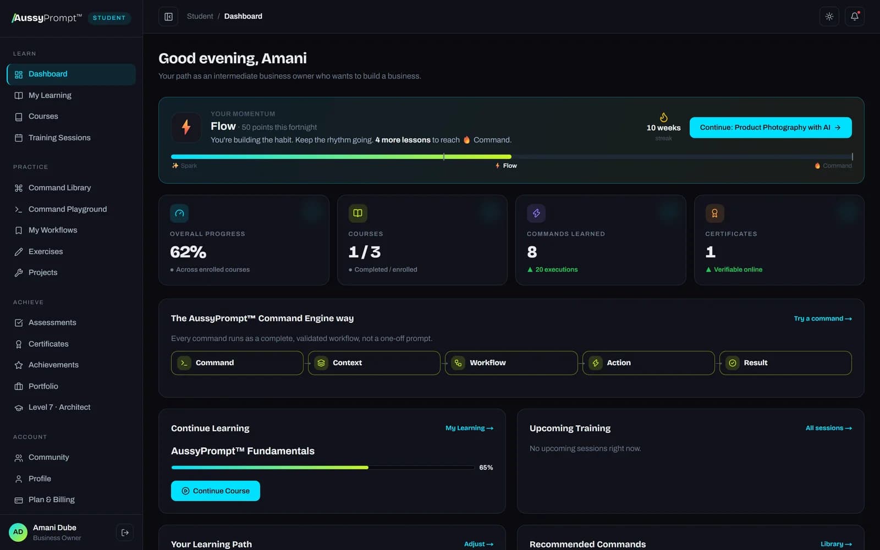The height and width of the screenshot is (550, 880).
Task: Open Community from Account section
Action: [x=71, y=458]
